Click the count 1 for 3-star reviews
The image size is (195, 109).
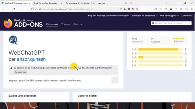186,57
